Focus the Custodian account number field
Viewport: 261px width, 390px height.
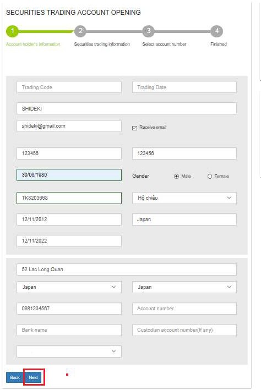tap(184, 330)
